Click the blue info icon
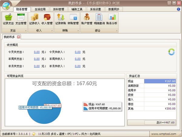Screen dimensions: 182x137 (x=178, y=9)
